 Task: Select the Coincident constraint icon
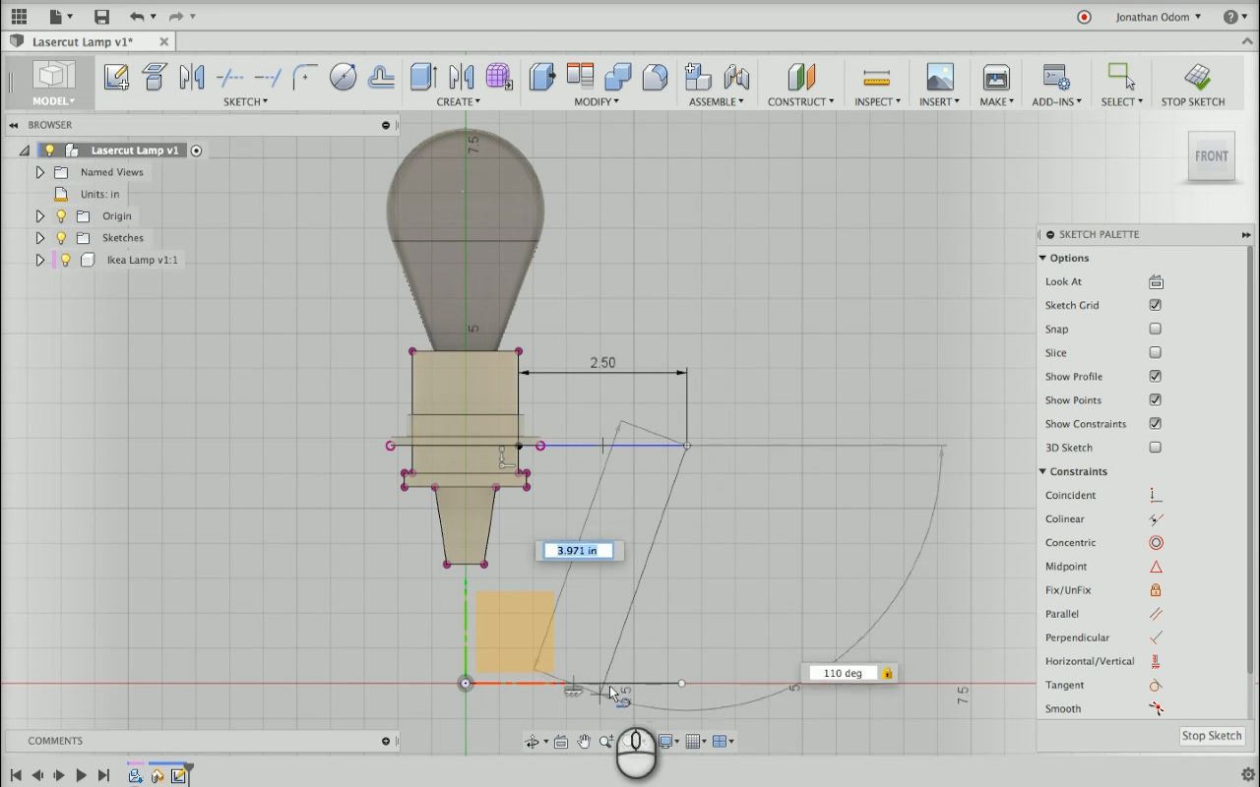pyautogui.click(x=1156, y=495)
